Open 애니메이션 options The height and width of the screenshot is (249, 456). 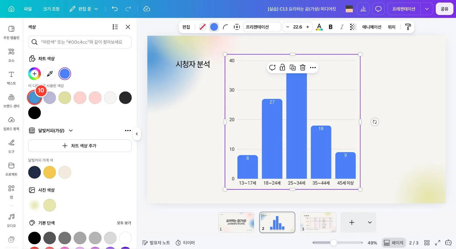pos(372,27)
